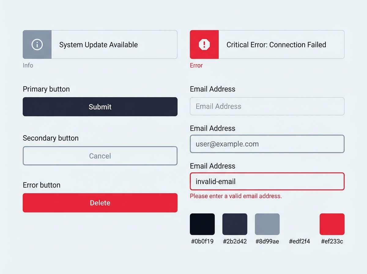The height and width of the screenshot is (274, 367).
Task: Select the input containing user@example.com
Action: pyautogui.click(x=267, y=144)
